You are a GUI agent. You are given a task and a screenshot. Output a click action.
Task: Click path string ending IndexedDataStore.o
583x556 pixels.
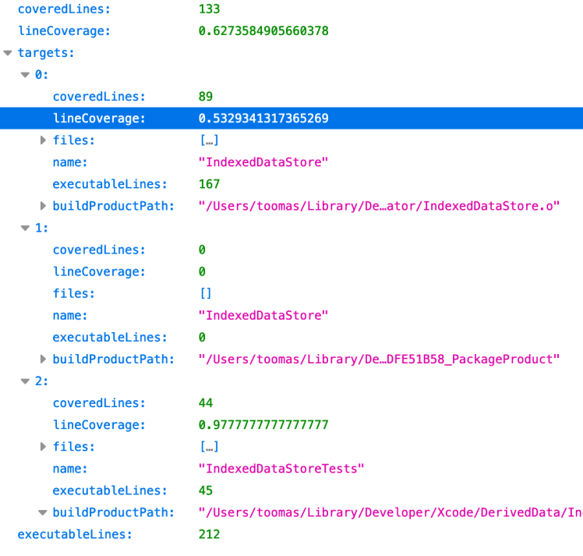[379, 206]
